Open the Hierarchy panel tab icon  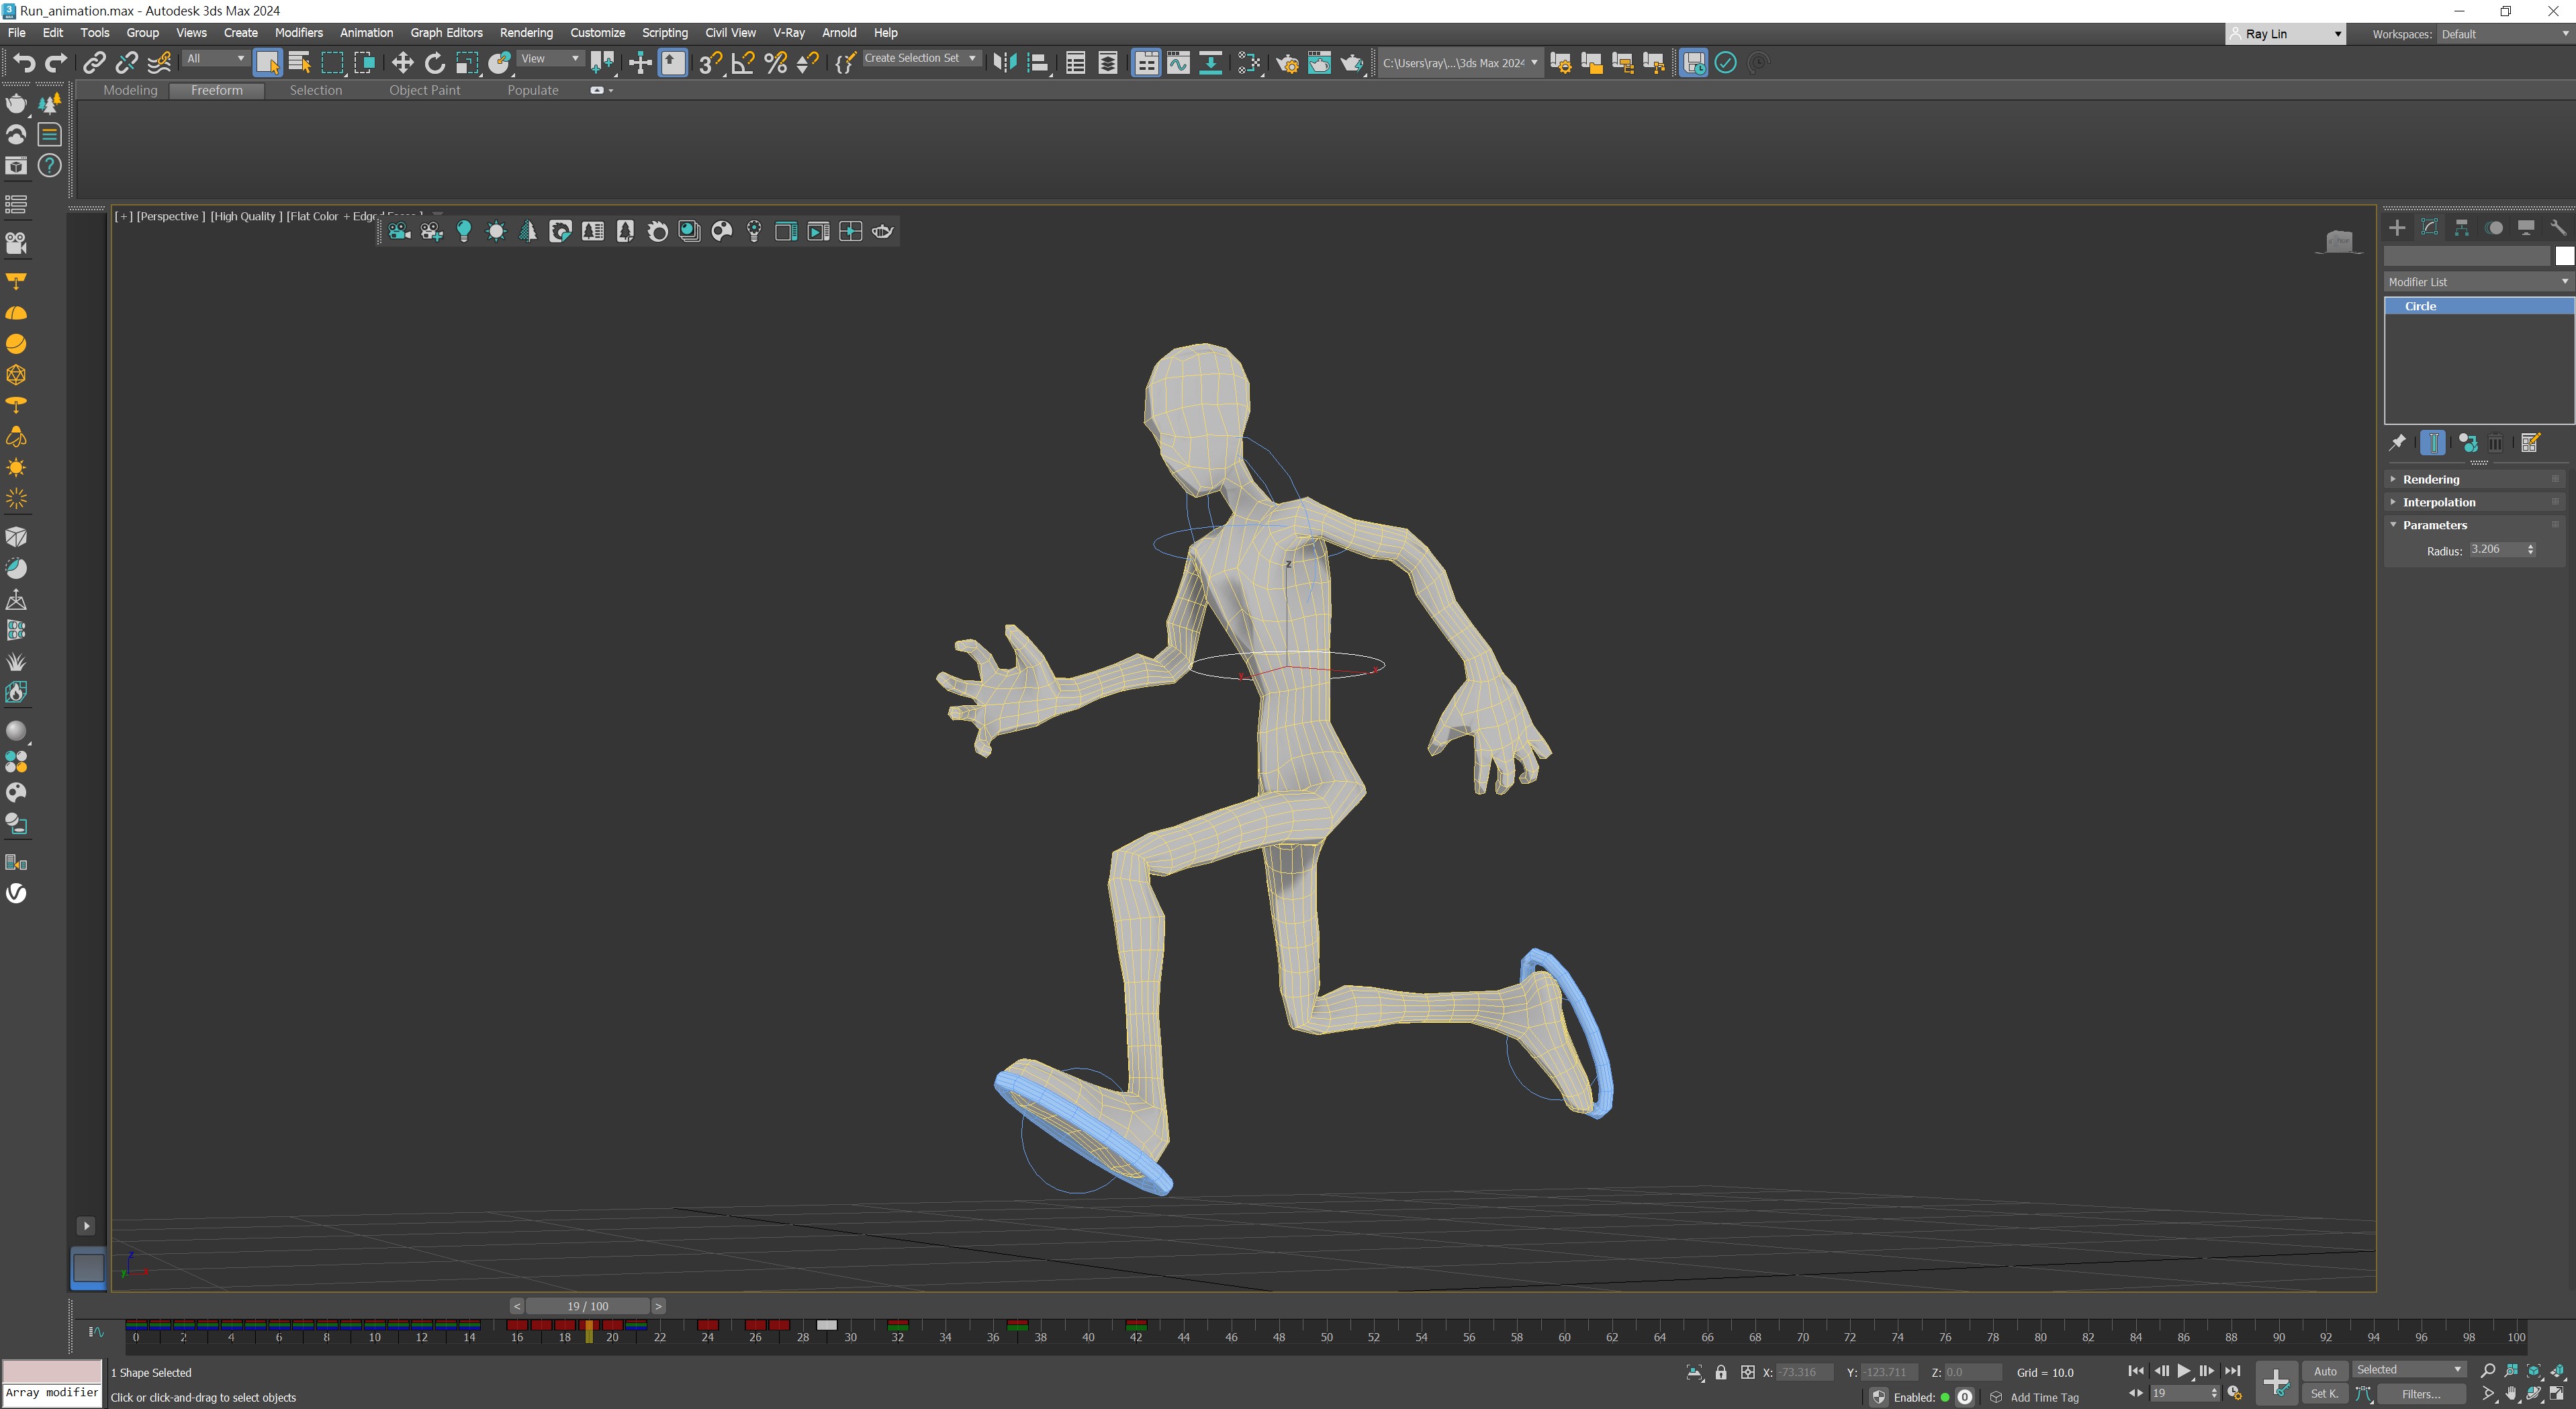[x=2461, y=228]
